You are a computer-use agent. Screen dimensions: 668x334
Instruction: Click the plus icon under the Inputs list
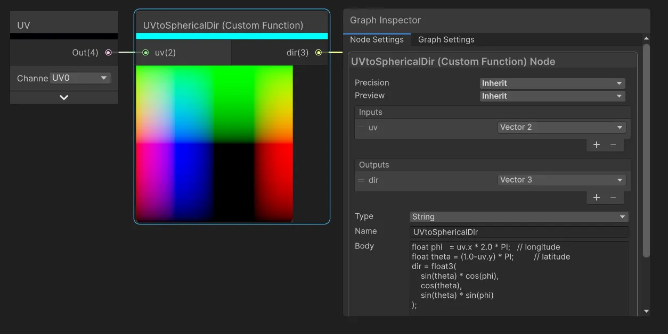click(x=596, y=145)
